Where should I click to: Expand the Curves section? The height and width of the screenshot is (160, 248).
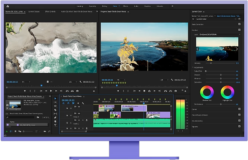[194, 109]
